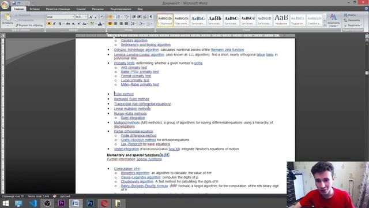This screenshot has height=208, width=369.
Task: Click the [edit] link after Elementary functions
Action: [x=164, y=155]
